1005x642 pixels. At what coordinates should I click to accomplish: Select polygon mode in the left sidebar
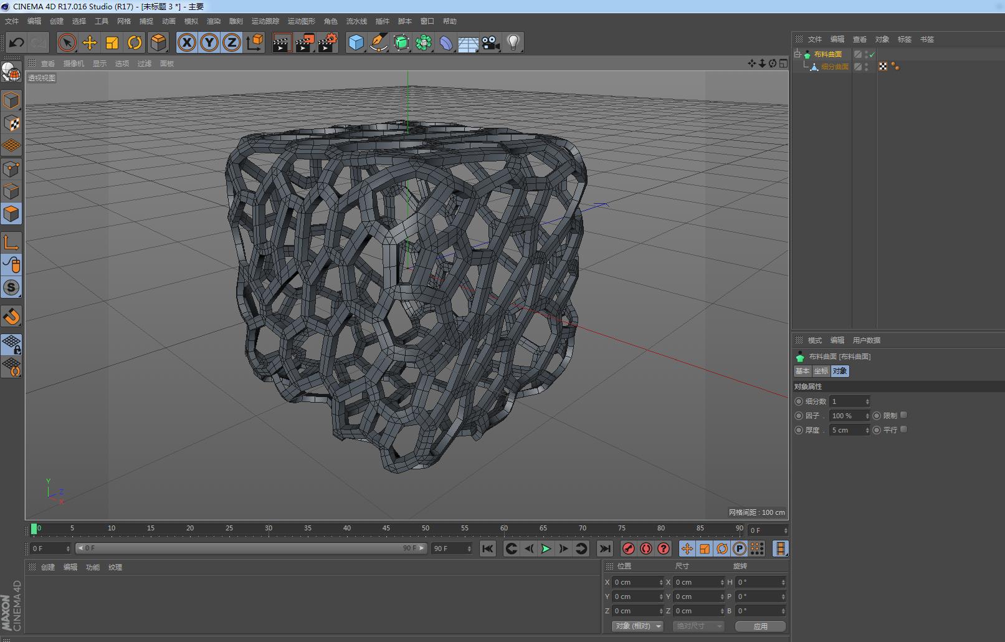tap(11, 214)
